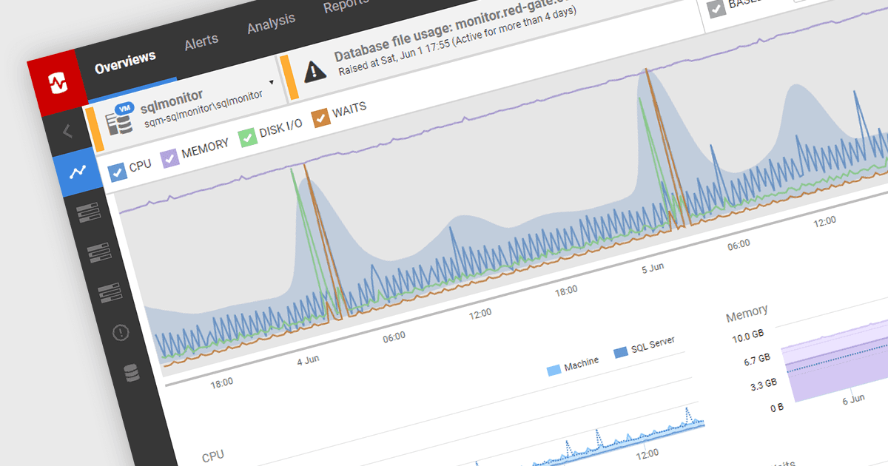Switch to the Analysis tab
The height and width of the screenshot is (466, 888).
(x=271, y=23)
